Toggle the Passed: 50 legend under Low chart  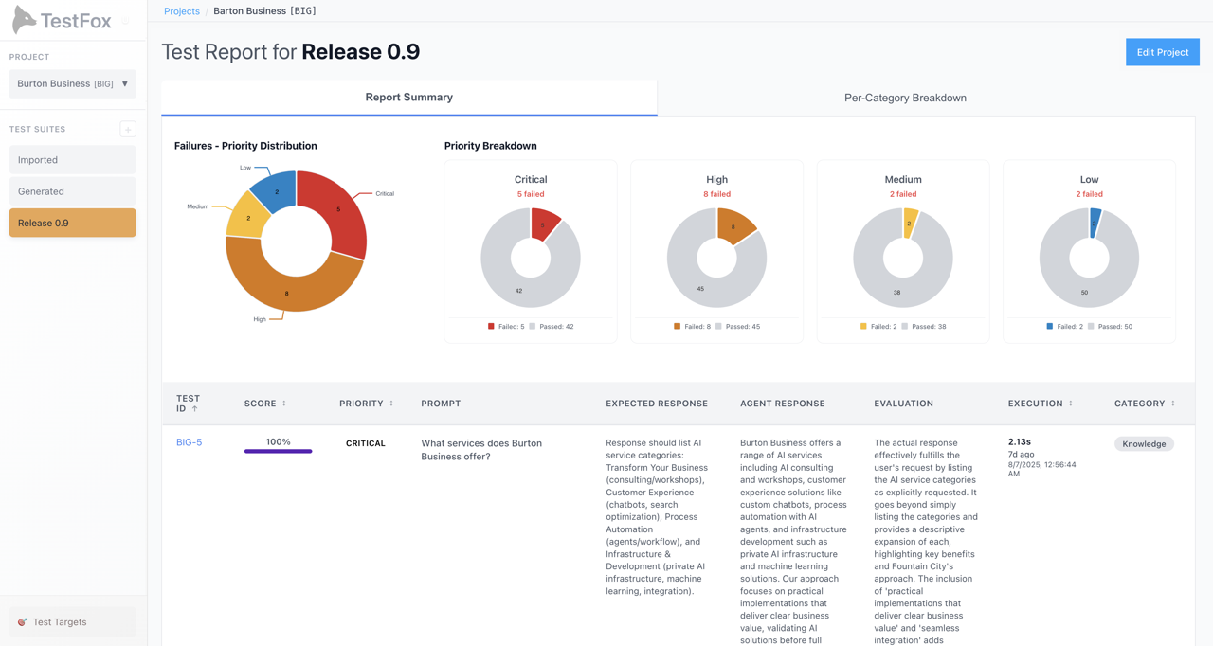point(1116,326)
